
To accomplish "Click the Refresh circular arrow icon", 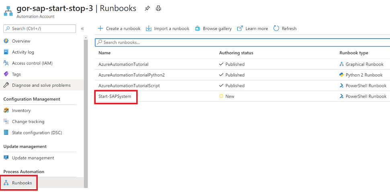I will [x=276, y=28].
